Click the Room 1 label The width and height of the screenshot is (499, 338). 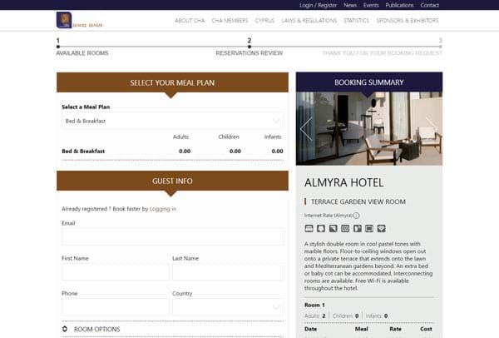point(314,306)
